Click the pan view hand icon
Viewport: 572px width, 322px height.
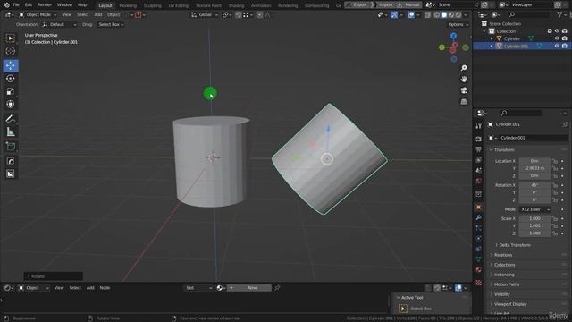pyautogui.click(x=464, y=80)
